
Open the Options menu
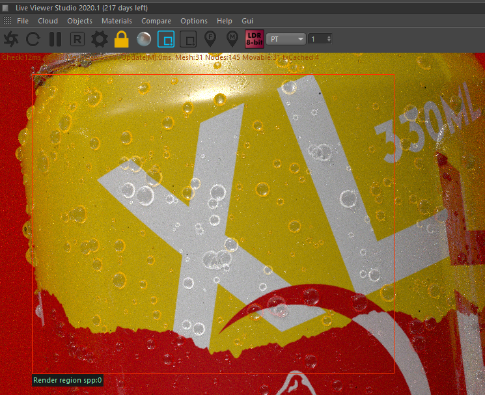point(194,21)
